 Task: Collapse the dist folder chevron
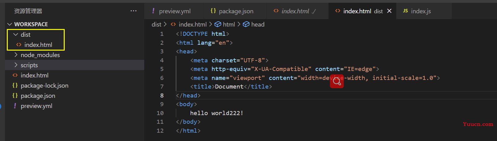16,35
